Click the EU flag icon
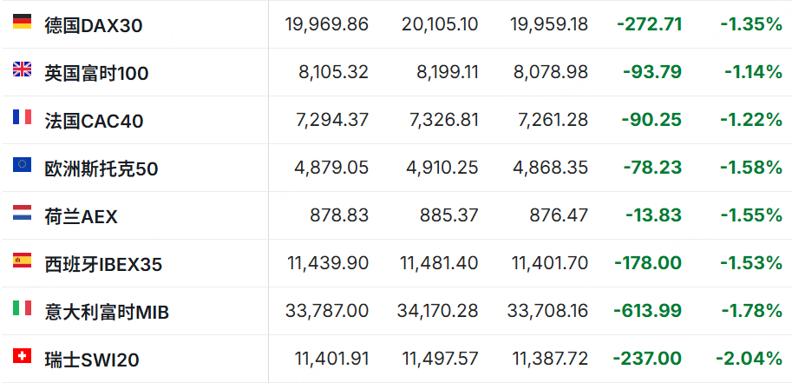The image size is (792, 383). 23,164
